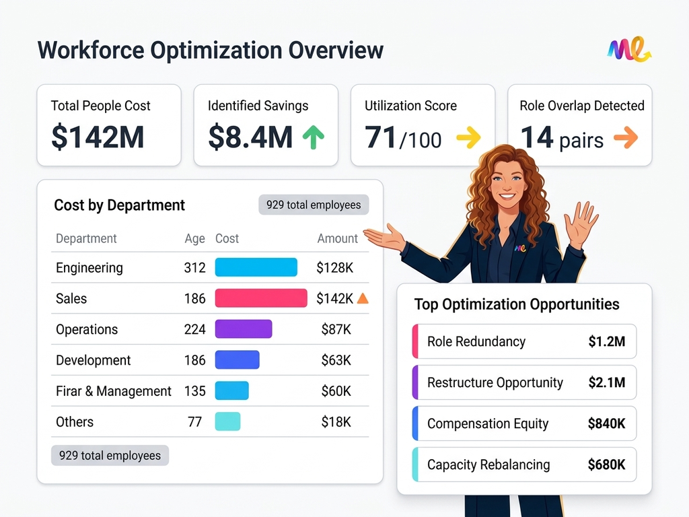Screen dimensions: 689x517
Task: Click the Capacity Rebalancing entry
Action: point(523,464)
